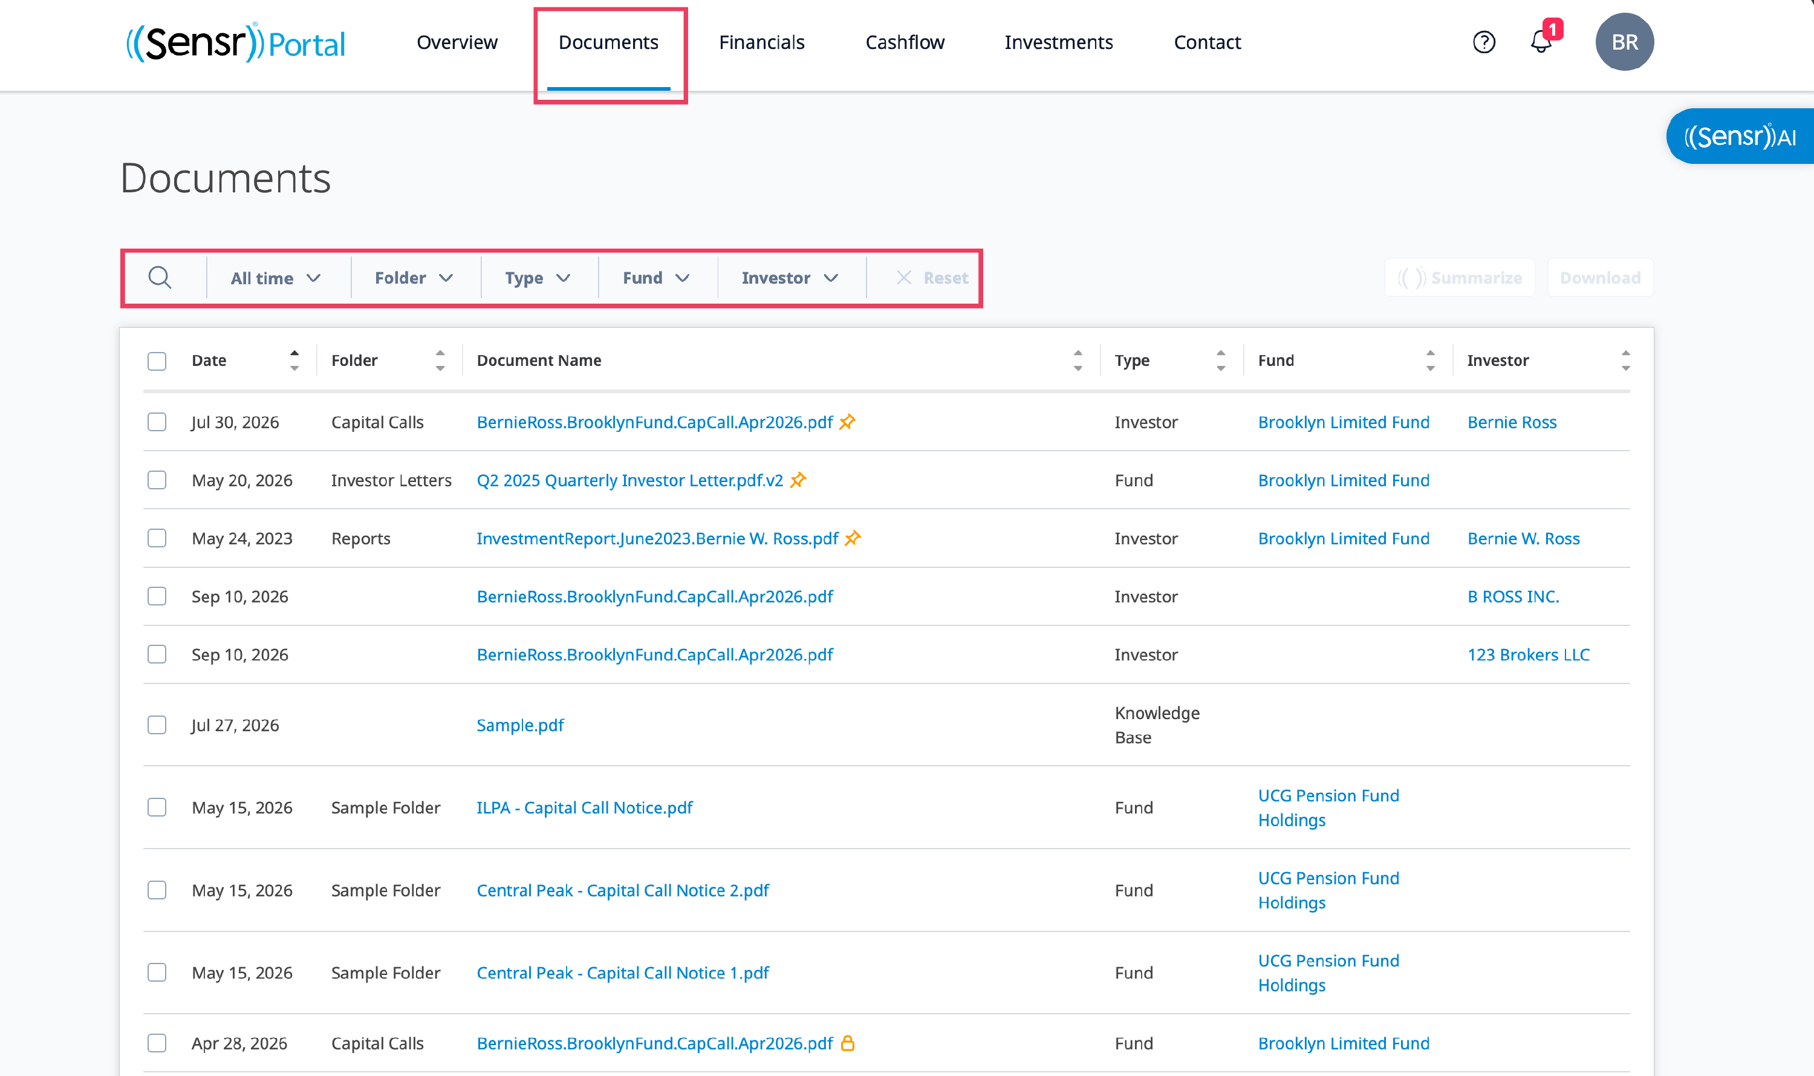Click the Document Name column sort arrows
Screen dimensions: 1814x1076
point(1078,360)
